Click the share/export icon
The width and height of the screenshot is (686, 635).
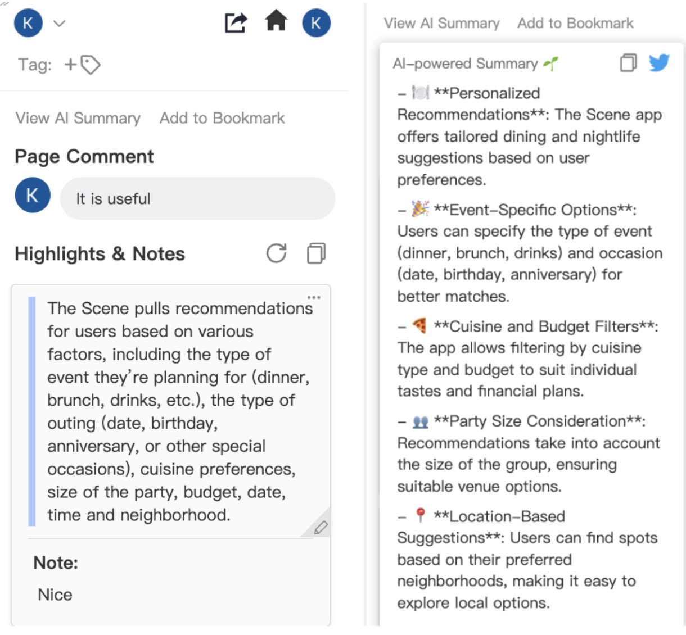pyautogui.click(x=235, y=23)
